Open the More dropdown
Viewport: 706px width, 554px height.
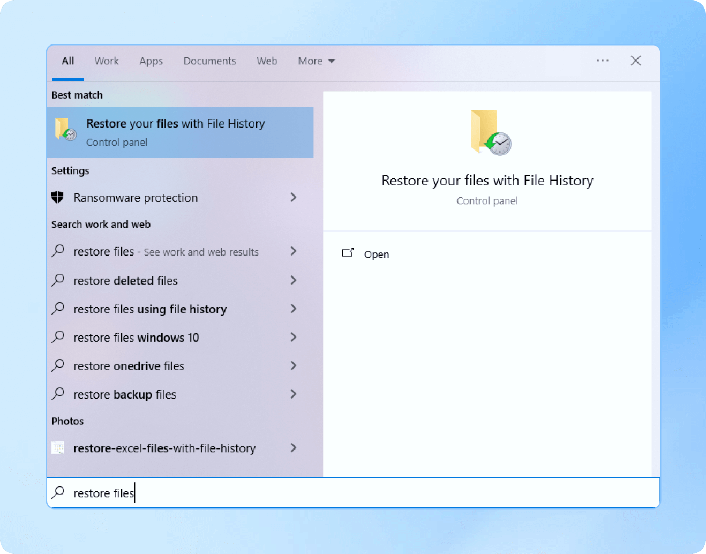317,61
